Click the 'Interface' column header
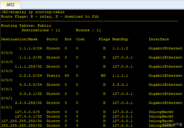 (159, 39)
